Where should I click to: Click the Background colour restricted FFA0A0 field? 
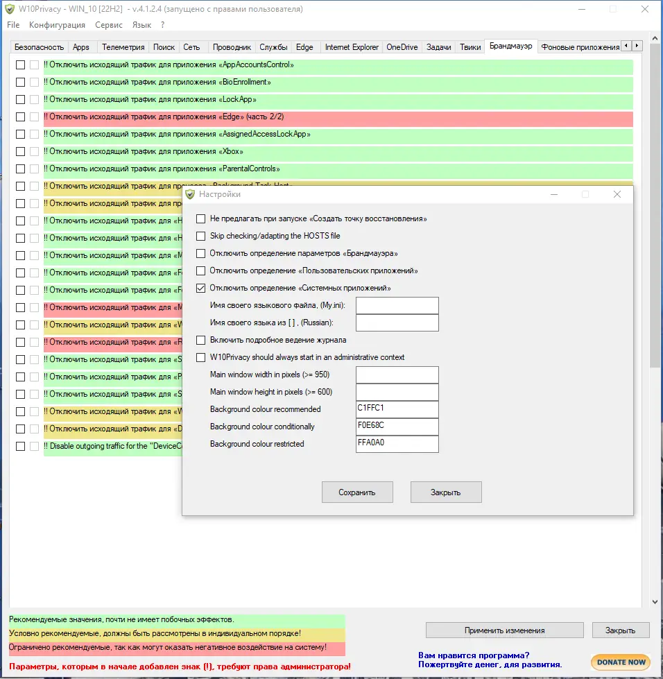click(397, 444)
